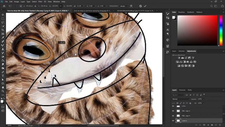Click the Quick Mask mode icon
The image size is (225, 127).
(3, 107)
